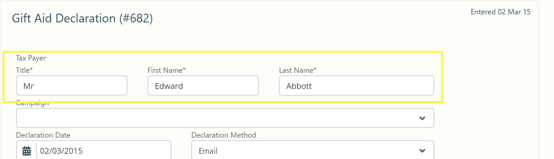This screenshot has height=159, width=554.
Task: Click the Declaration Date label
Action: click(43, 135)
